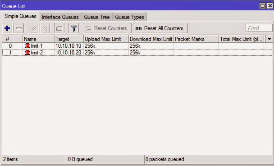This screenshot has height=166, width=274.
Task: Open the Interface Queues tab
Action: pos(60,17)
